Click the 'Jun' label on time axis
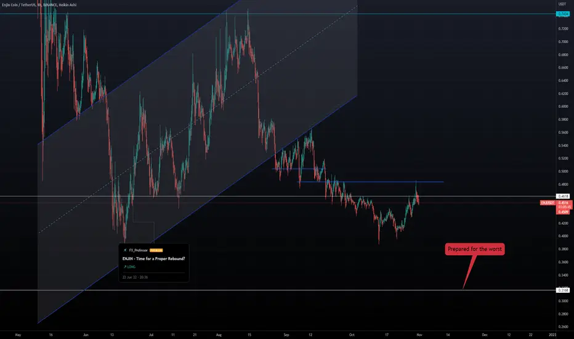The width and height of the screenshot is (574, 339). (x=86, y=335)
